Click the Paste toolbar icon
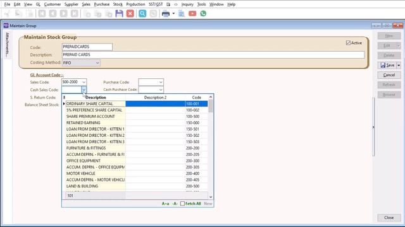 point(30,14)
